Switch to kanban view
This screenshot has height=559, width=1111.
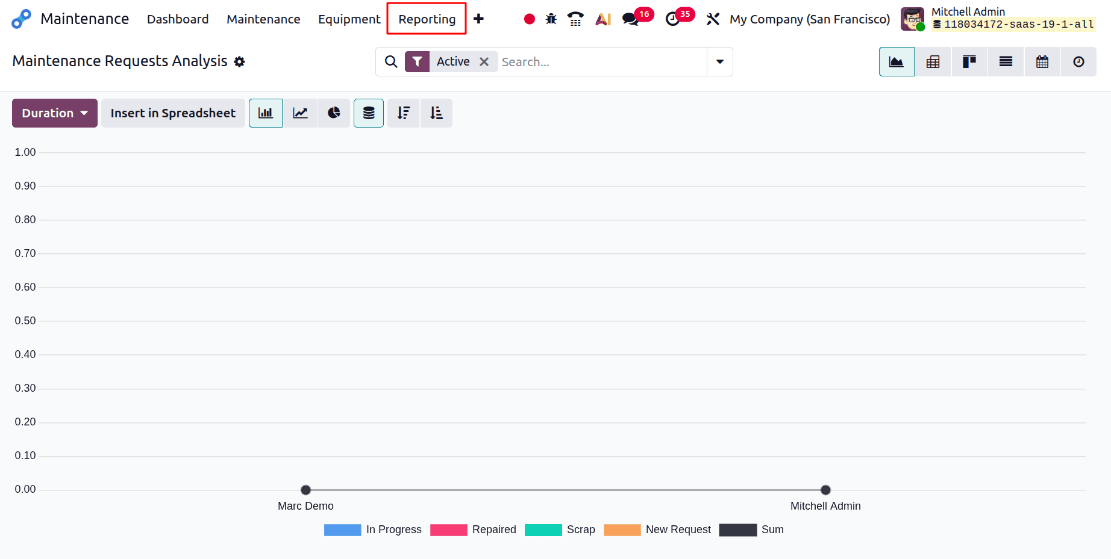969,61
